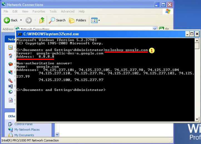Click the Address bar Network Connections icon
The width and height of the screenshot is (201, 144).
(x=18, y=28)
